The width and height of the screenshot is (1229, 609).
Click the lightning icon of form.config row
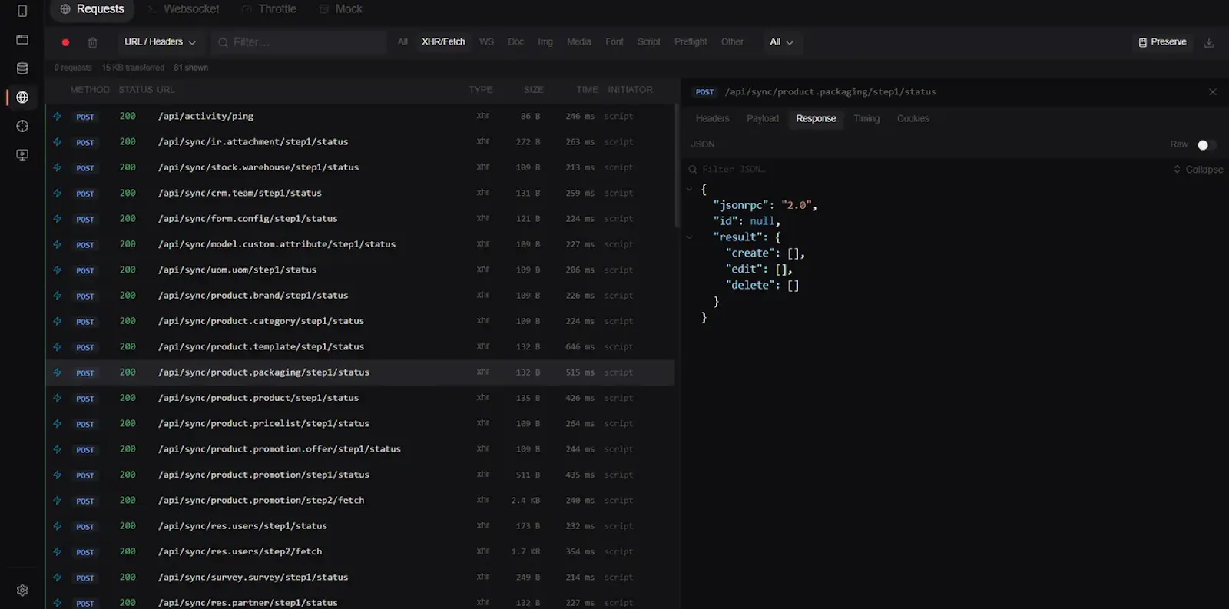pos(58,219)
